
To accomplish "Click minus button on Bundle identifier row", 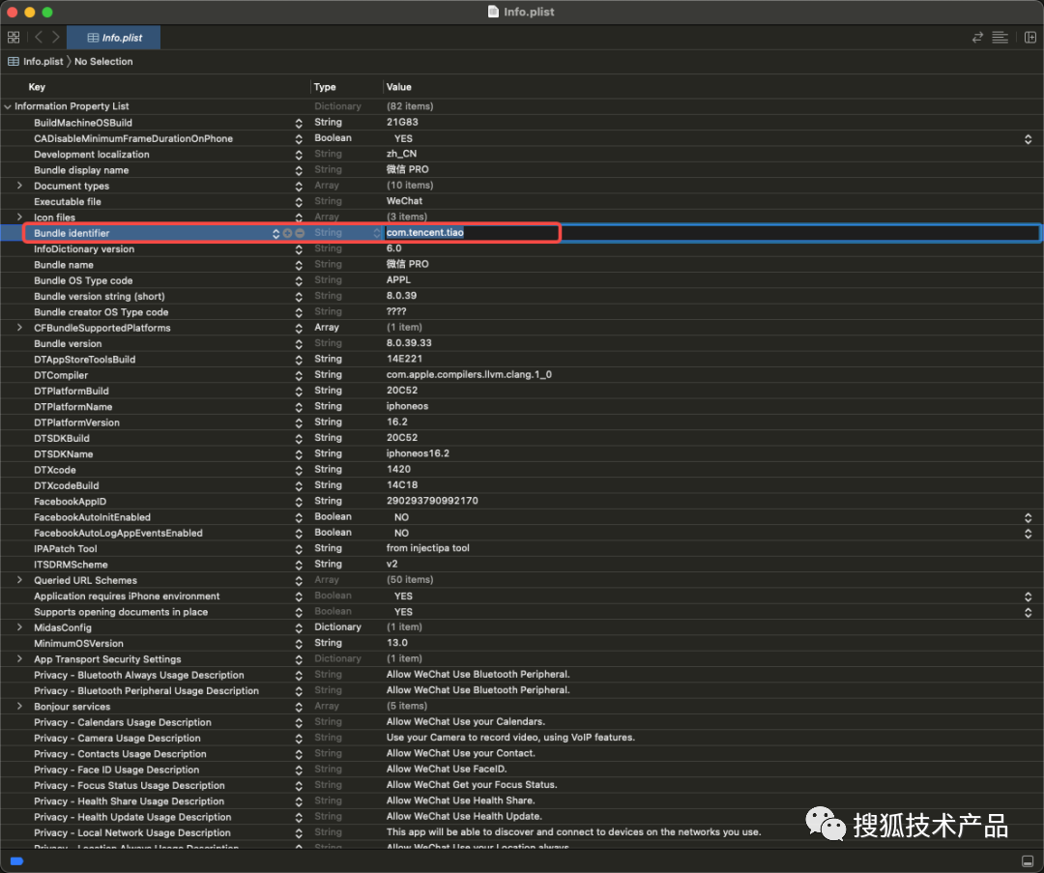I will 300,233.
